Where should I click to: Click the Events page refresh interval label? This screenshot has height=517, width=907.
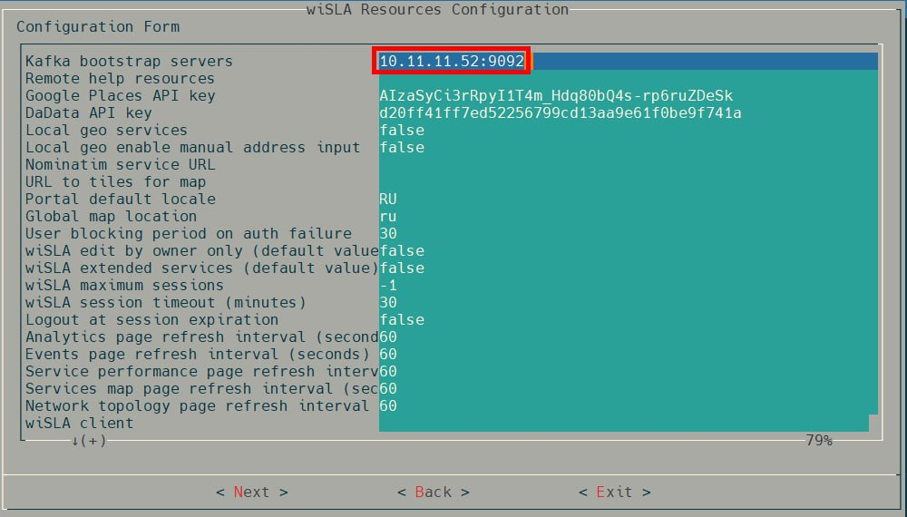pyautogui.click(x=197, y=355)
